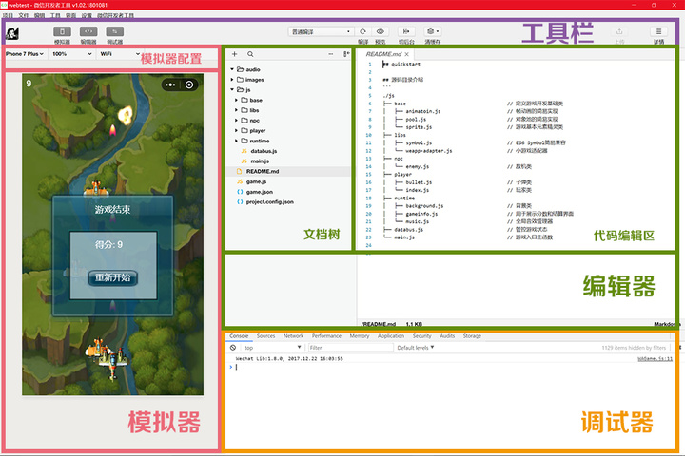The image size is (685, 456).
Task: Click the 预览 preview eye icon
Action: [x=380, y=31]
